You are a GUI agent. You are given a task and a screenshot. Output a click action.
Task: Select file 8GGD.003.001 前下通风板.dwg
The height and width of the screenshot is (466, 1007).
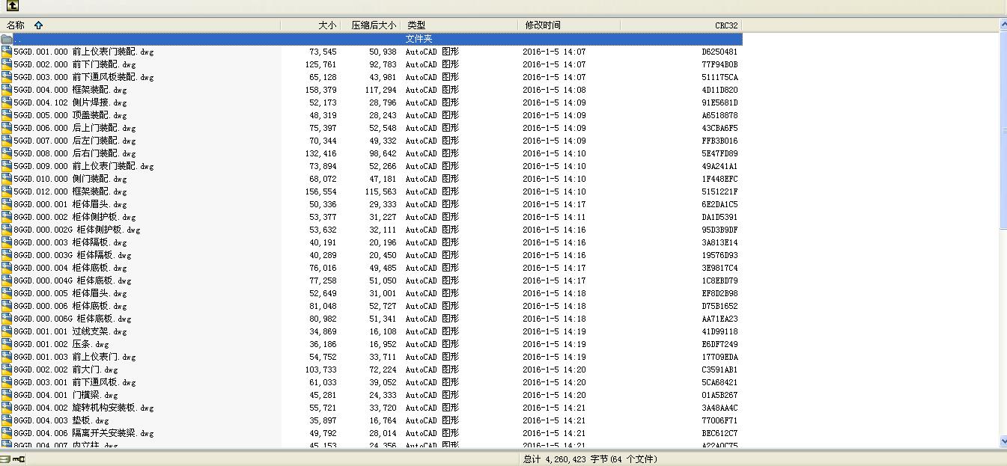(74, 382)
